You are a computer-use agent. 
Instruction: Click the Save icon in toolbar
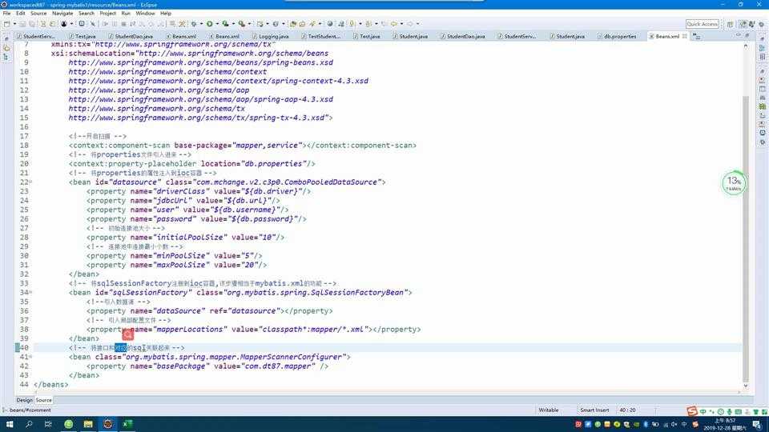coord(22,23)
